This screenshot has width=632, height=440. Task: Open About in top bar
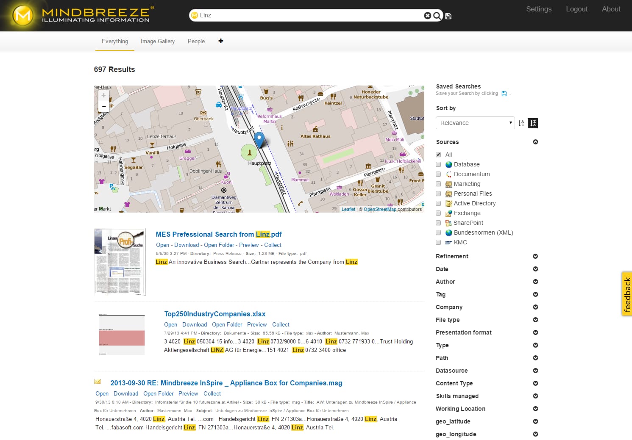point(611,9)
